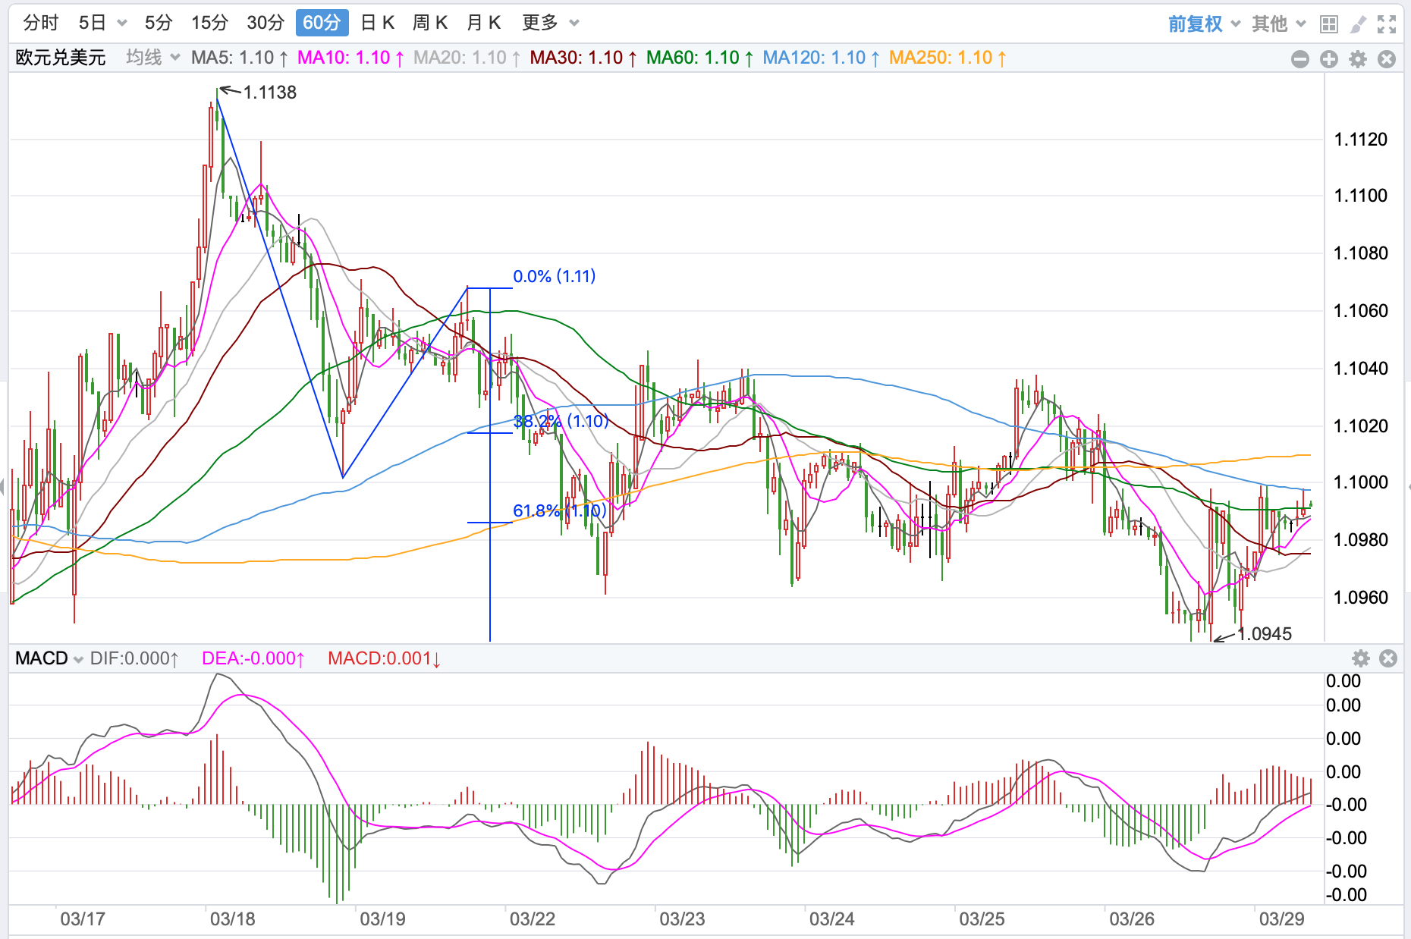Click the DIF:0.000 value
Image resolution: width=1411 pixels, height=939 pixels.
coord(134,658)
